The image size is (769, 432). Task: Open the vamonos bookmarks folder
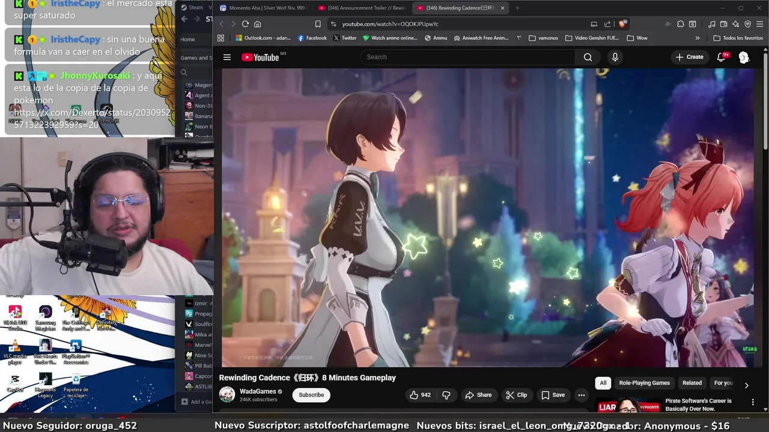click(x=543, y=38)
